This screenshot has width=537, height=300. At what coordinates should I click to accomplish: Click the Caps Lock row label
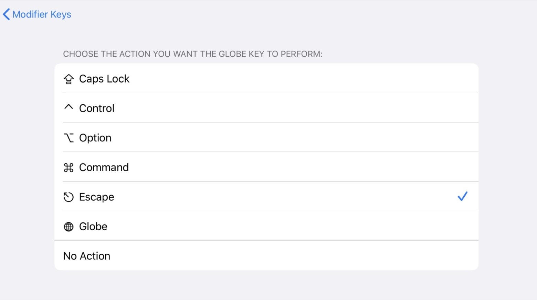pos(104,79)
